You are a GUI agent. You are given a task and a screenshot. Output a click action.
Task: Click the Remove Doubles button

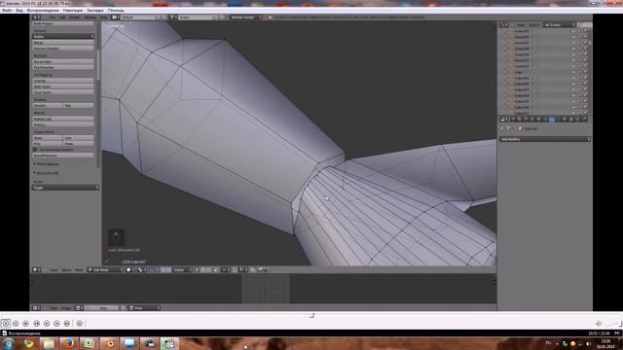(x=62, y=49)
